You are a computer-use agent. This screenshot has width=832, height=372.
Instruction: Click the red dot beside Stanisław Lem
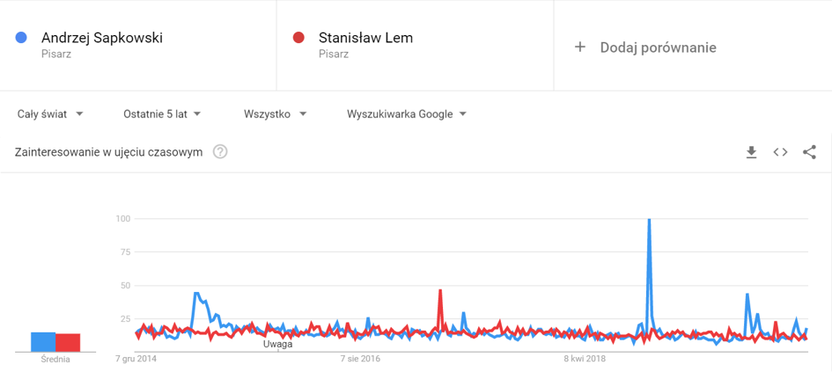298,38
